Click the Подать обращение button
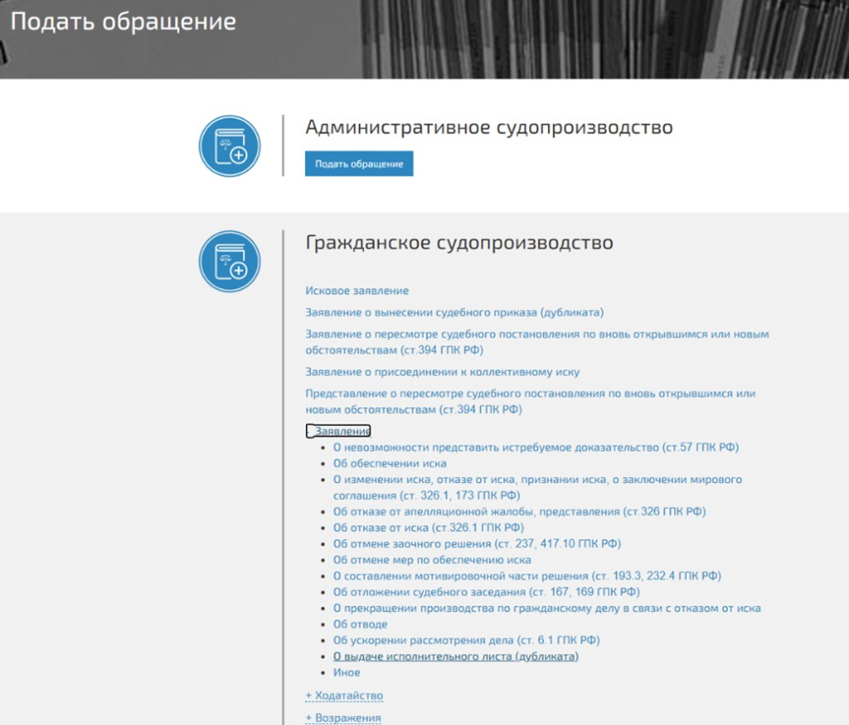This screenshot has width=849, height=725. pyautogui.click(x=359, y=163)
